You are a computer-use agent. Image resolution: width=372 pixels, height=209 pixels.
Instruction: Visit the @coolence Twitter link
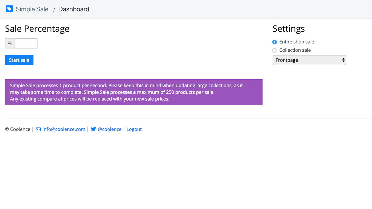pyautogui.click(x=110, y=129)
